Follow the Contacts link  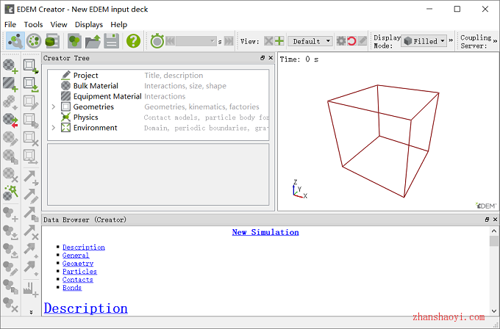pos(77,280)
